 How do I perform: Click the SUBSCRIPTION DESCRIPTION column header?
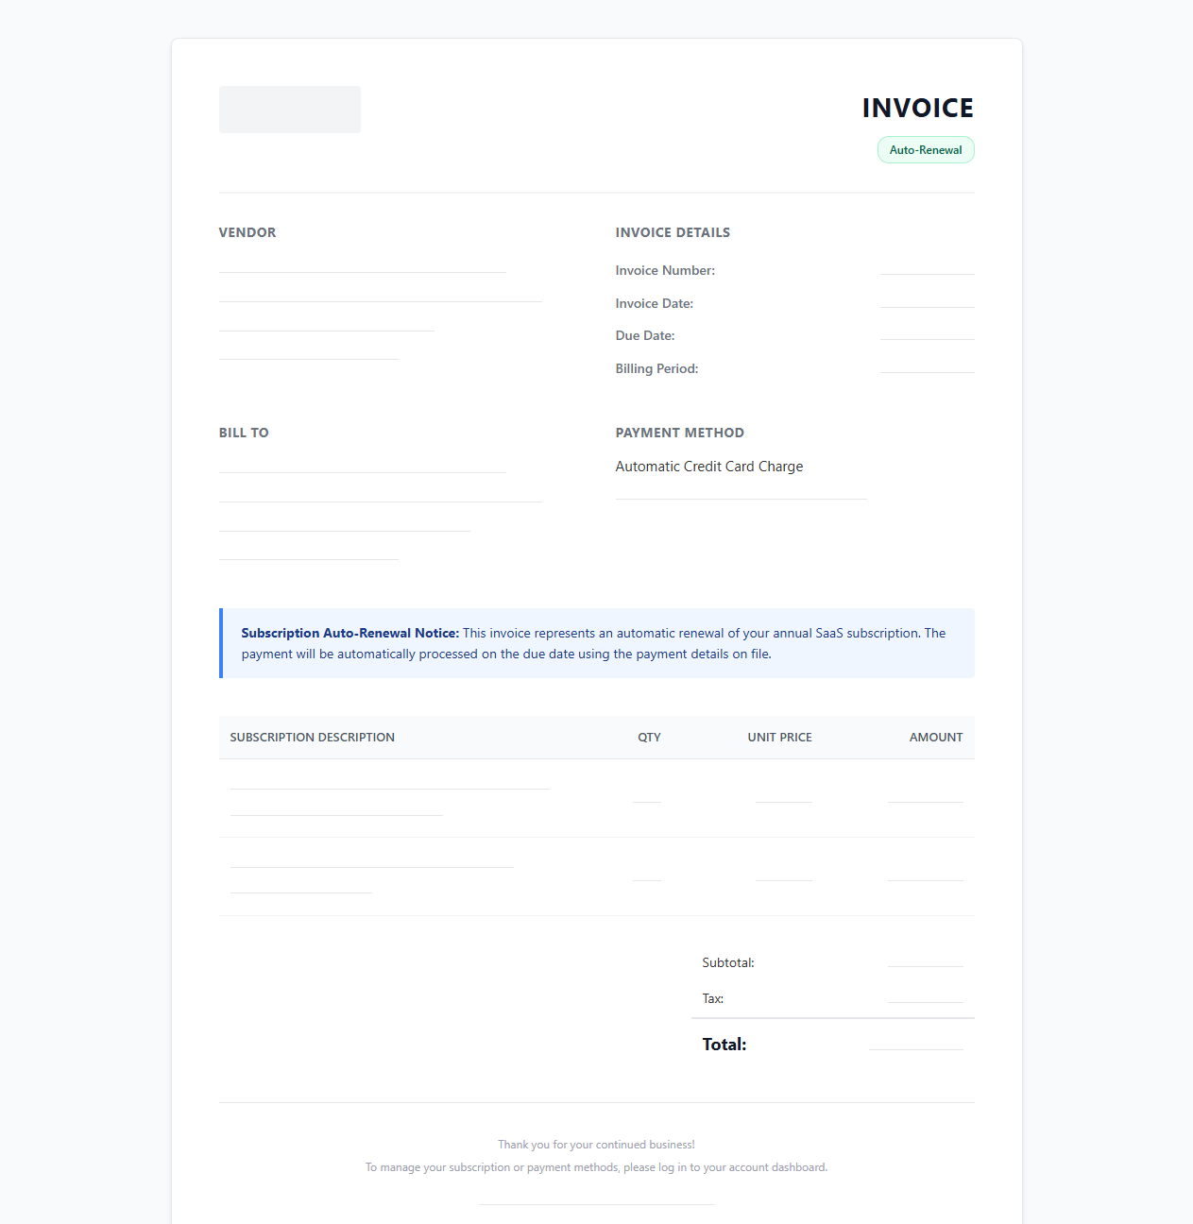[313, 738]
